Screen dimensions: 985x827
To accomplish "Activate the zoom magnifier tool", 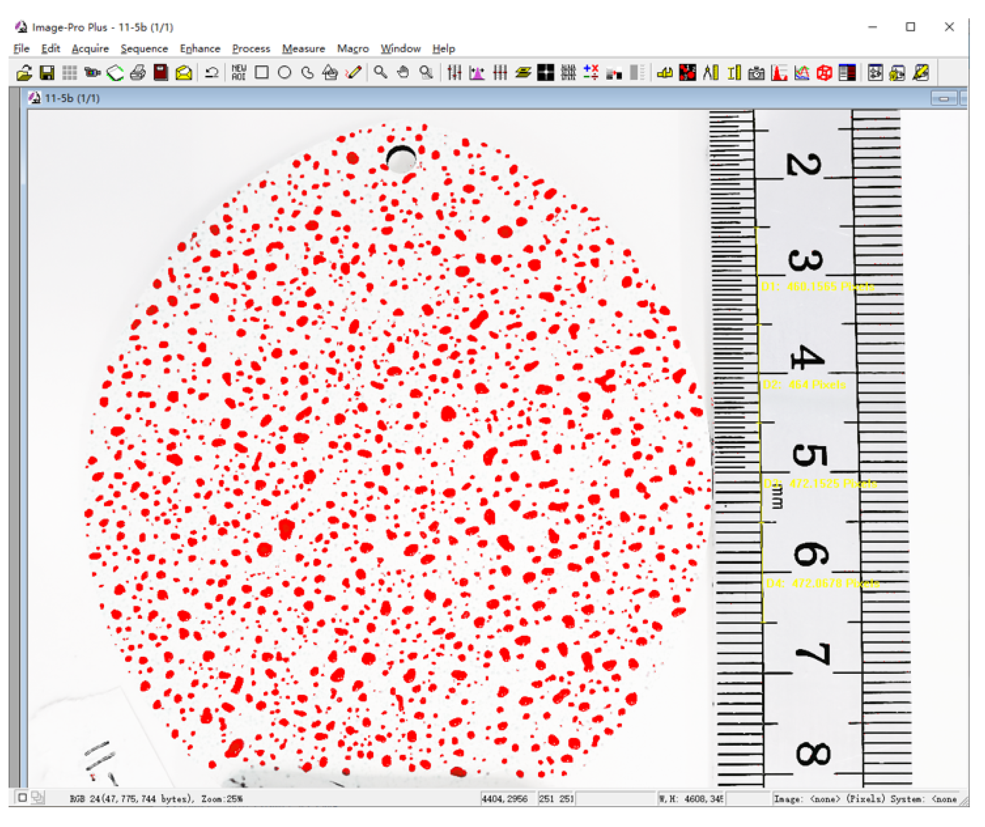I will [x=380, y=73].
